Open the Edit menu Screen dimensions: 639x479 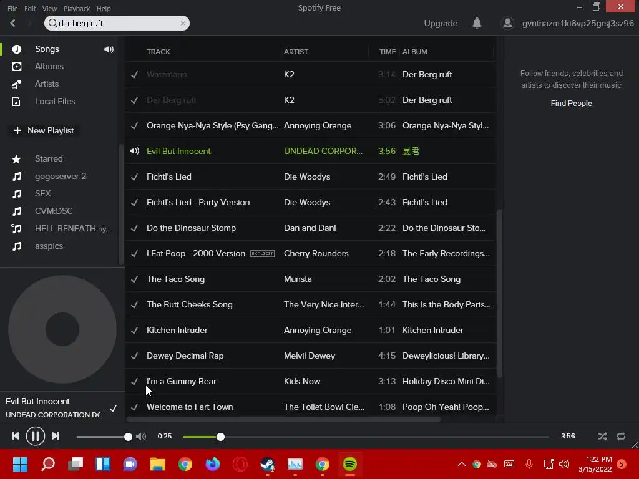click(x=30, y=9)
